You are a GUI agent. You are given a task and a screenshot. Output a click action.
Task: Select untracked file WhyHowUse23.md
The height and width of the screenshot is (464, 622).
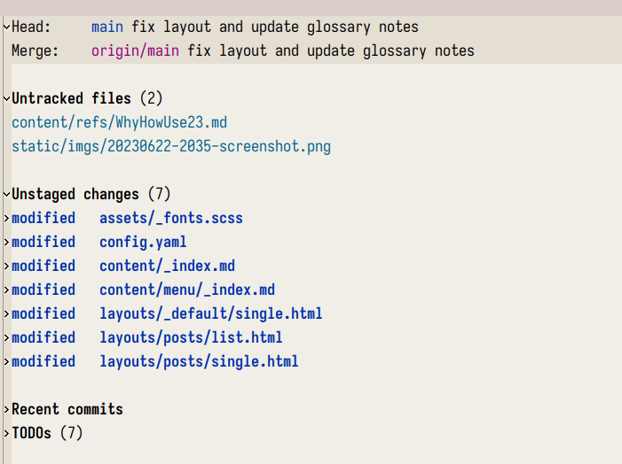pyautogui.click(x=120, y=122)
